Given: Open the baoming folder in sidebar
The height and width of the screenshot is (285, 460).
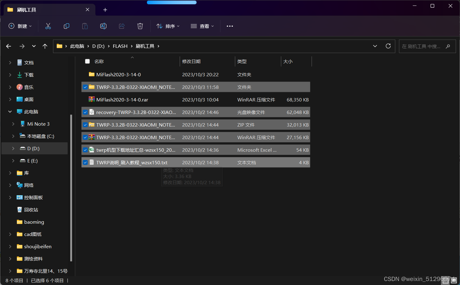Looking at the screenshot, I should coord(34,222).
